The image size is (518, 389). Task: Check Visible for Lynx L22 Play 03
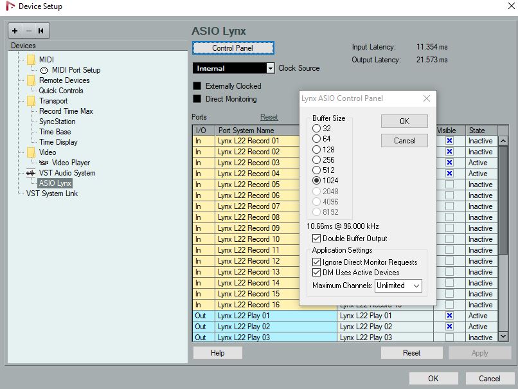click(449, 338)
